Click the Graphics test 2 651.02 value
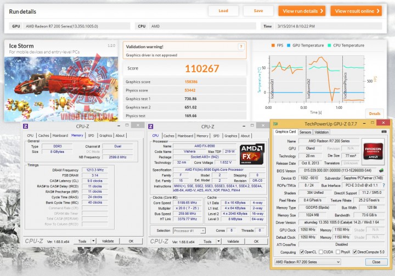 click(x=190, y=107)
